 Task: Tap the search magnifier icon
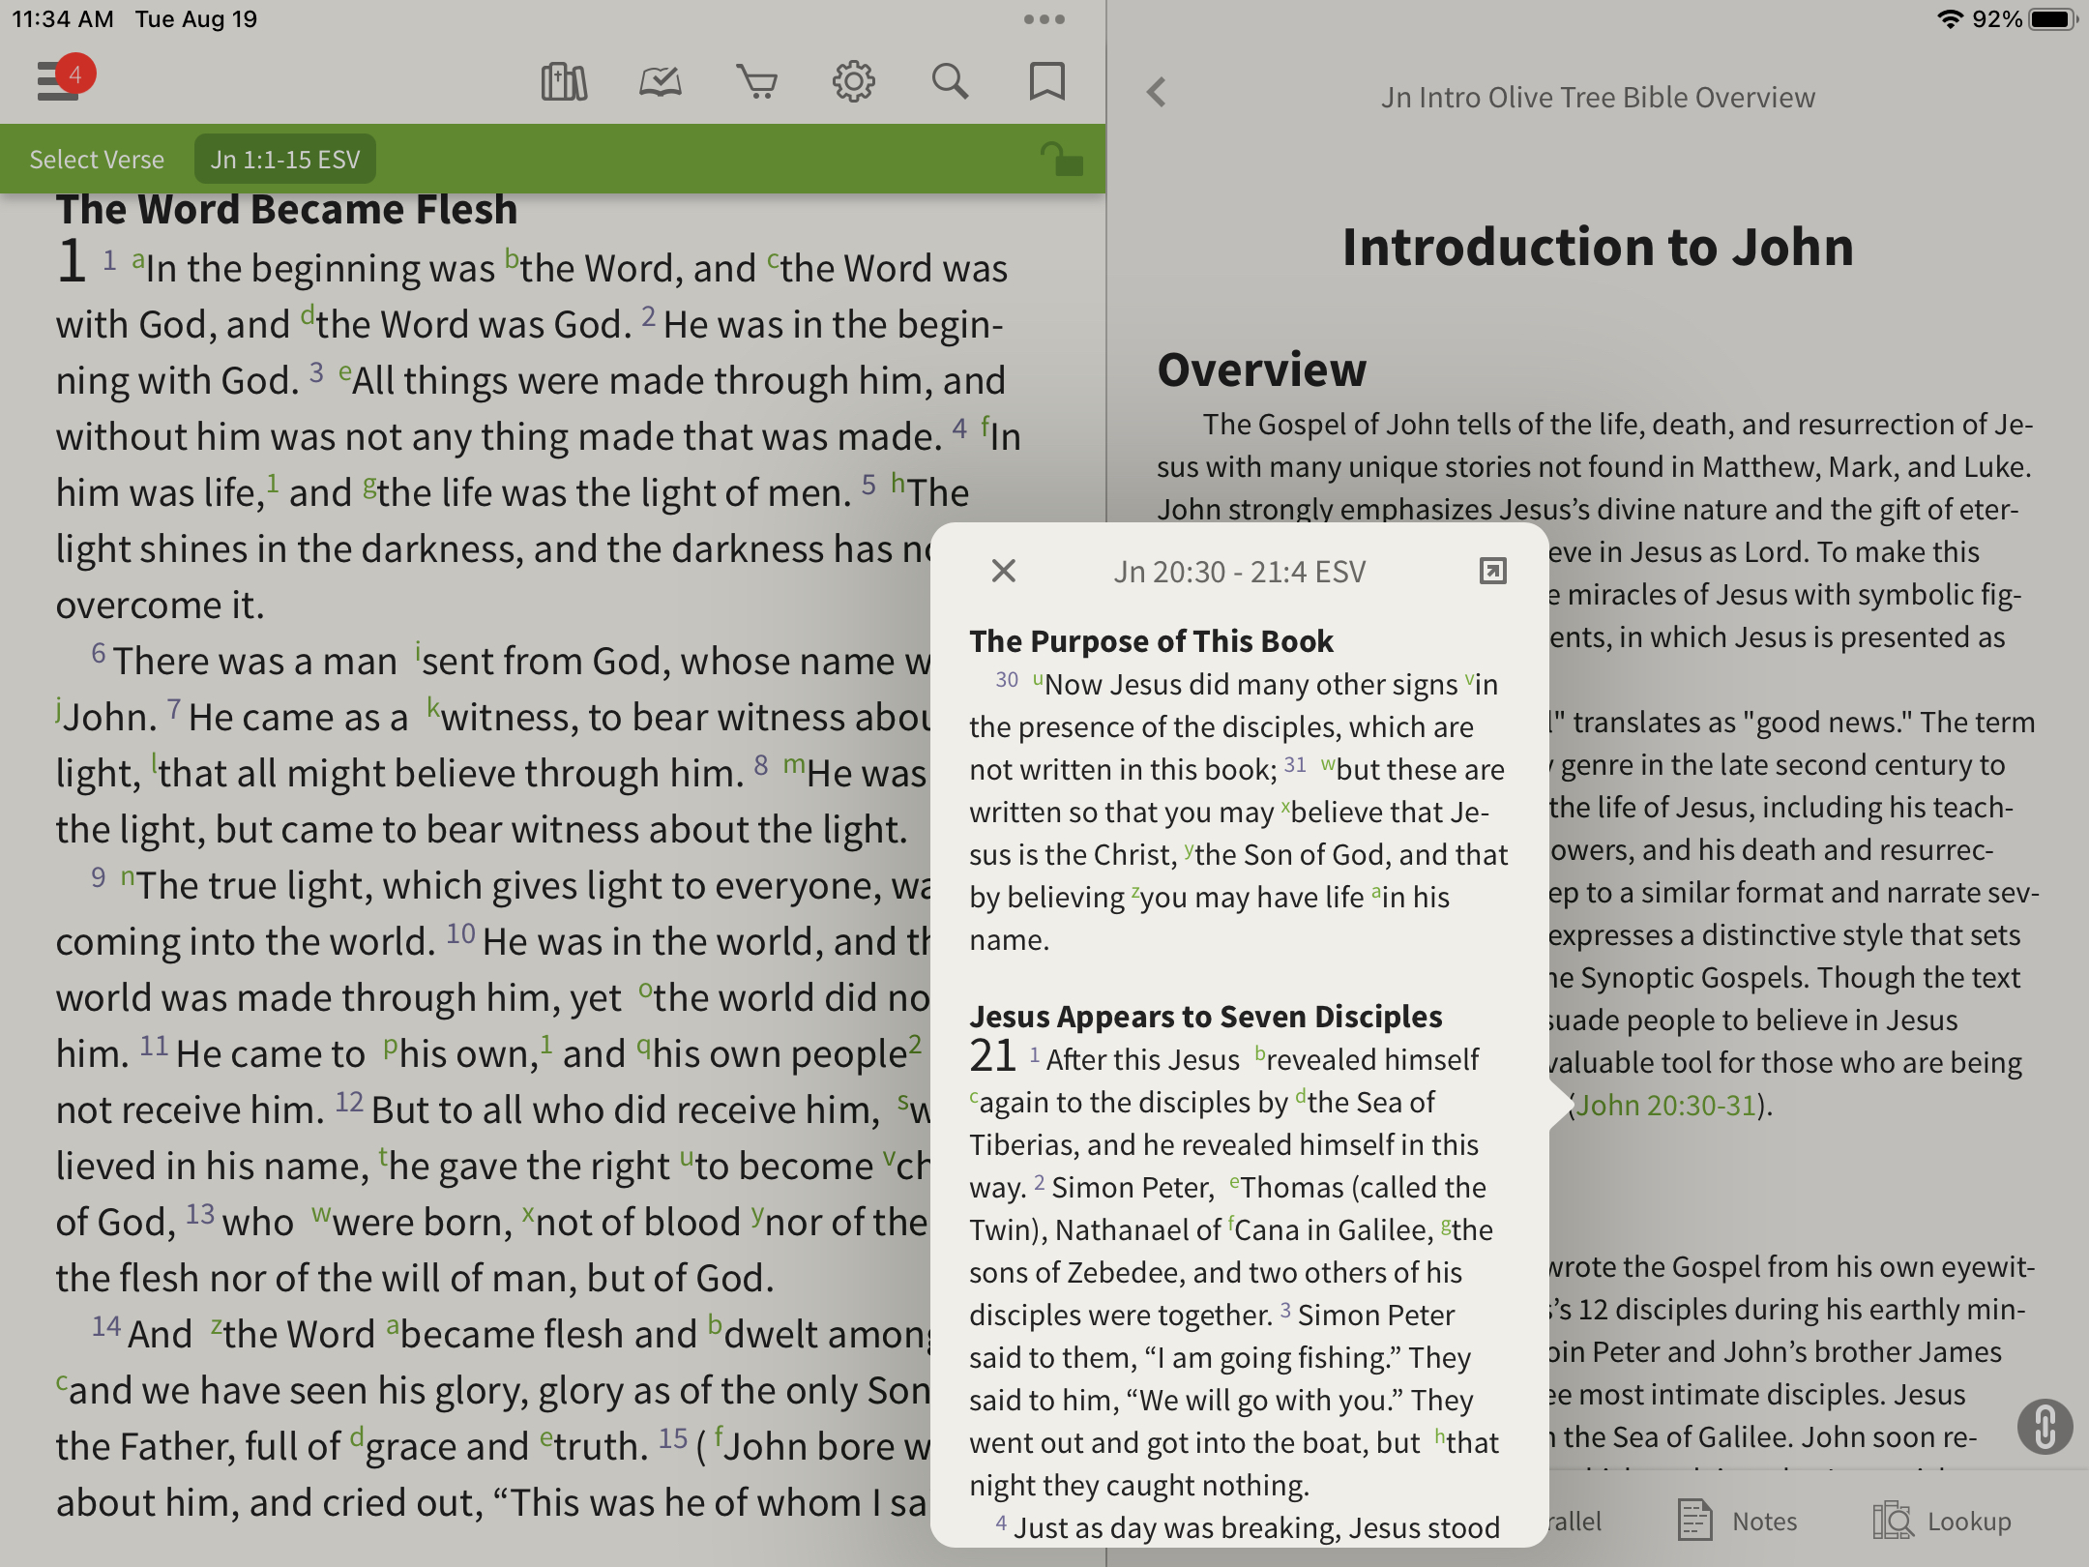[950, 82]
